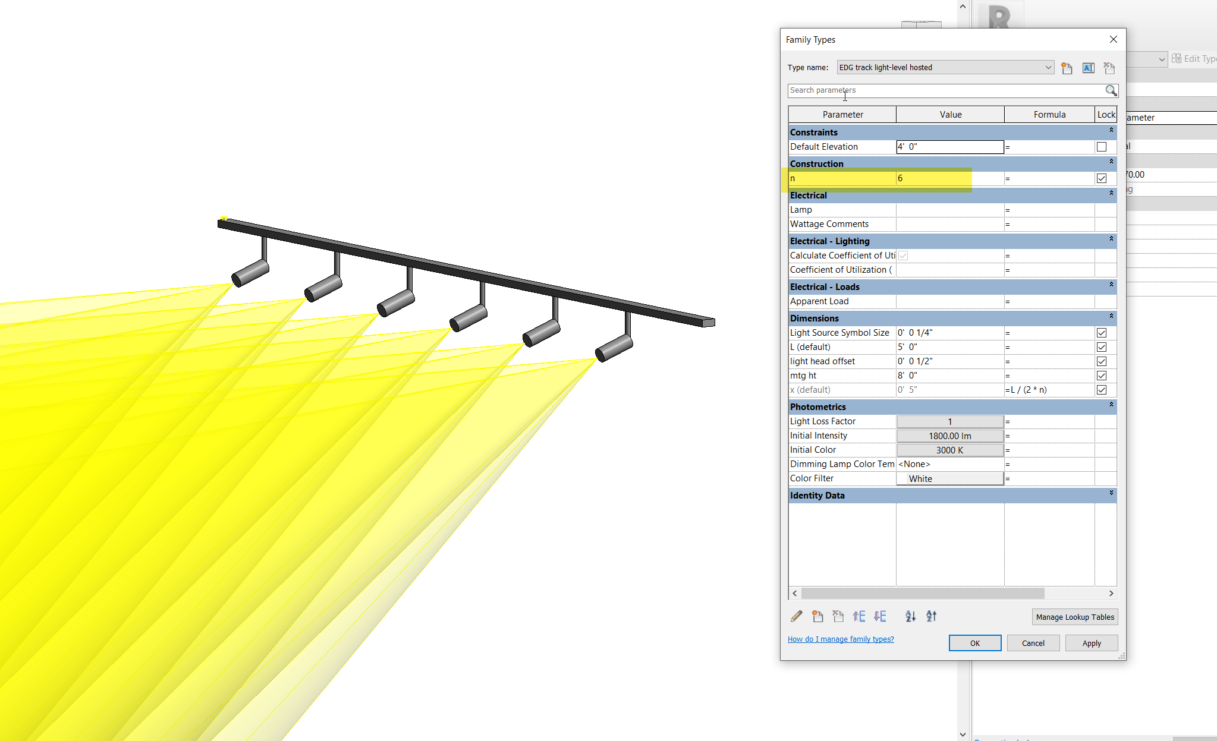Add a new parameter

817,616
